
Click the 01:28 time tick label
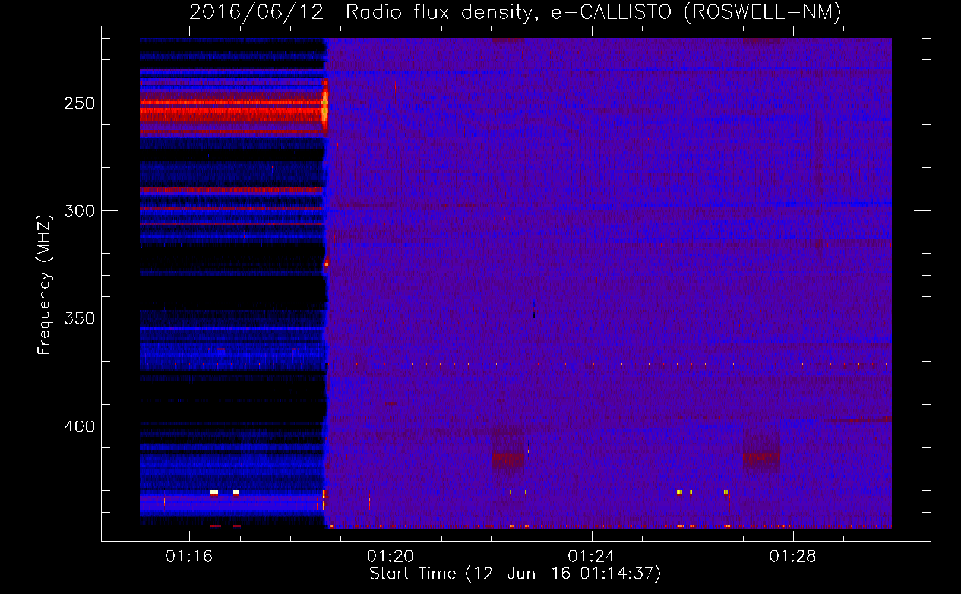[x=793, y=557]
